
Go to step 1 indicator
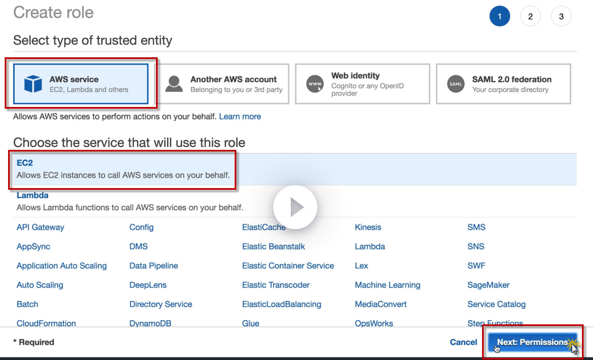pos(499,17)
